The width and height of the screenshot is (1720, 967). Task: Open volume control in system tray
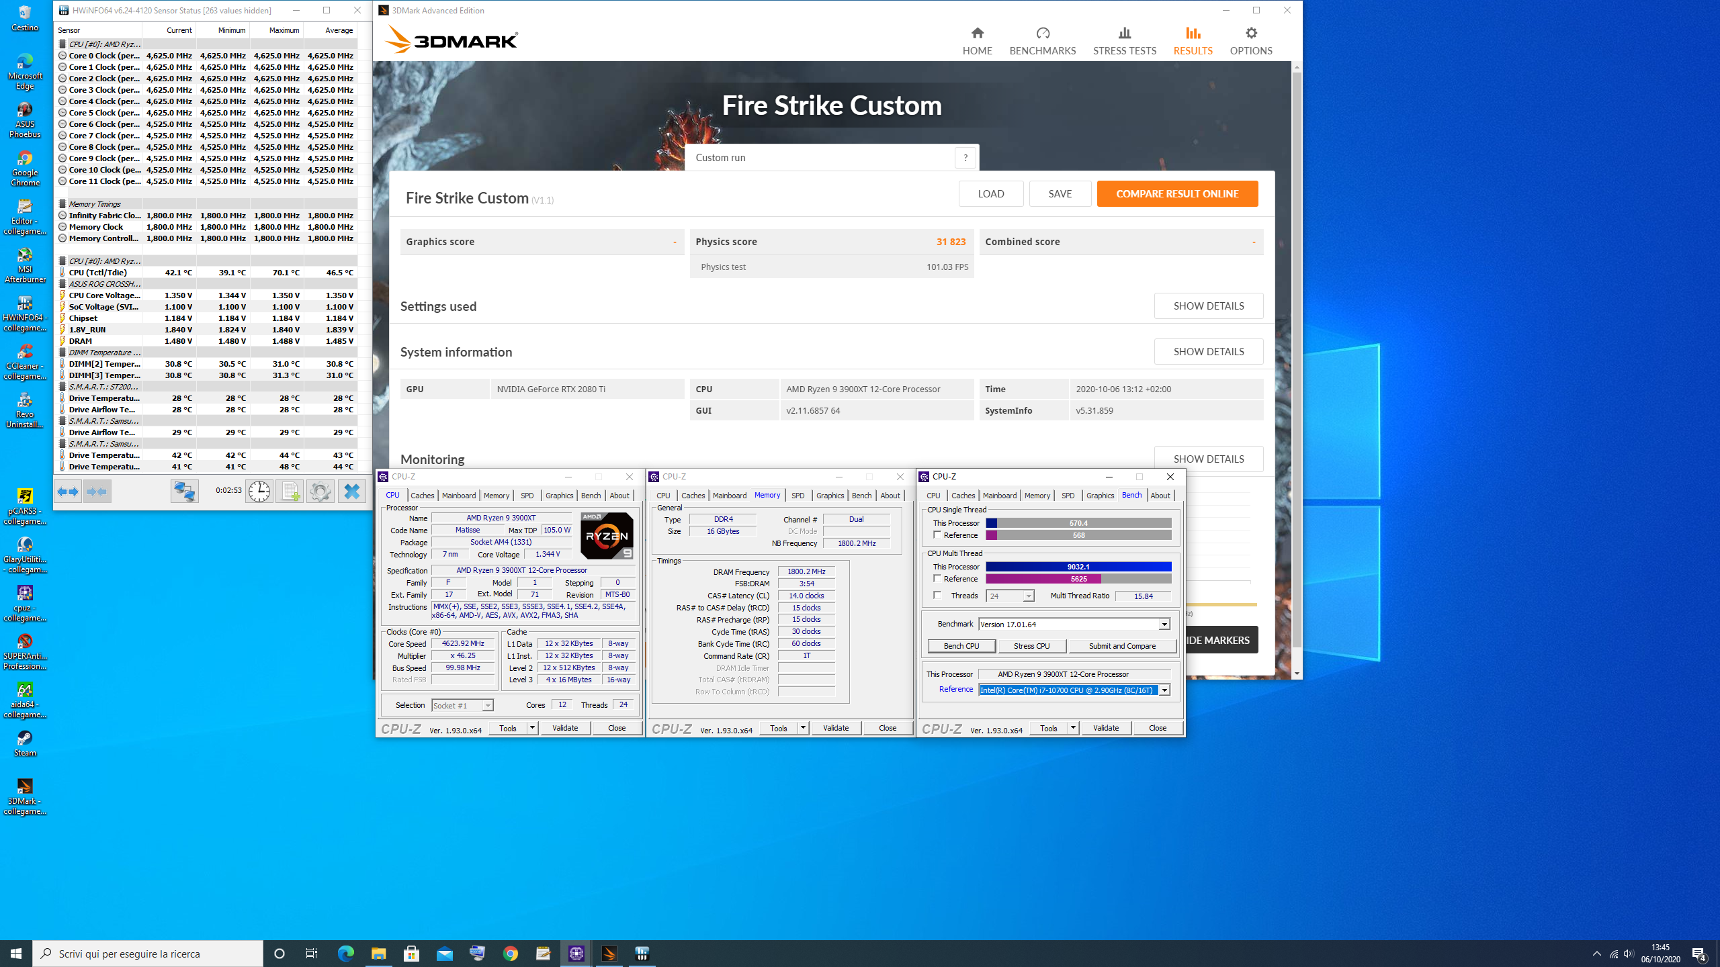pyautogui.click(x=1629, y=954)
